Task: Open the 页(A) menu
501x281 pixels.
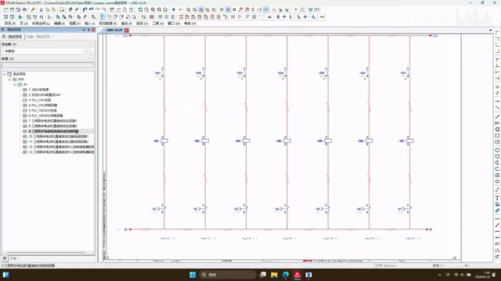Action: click(x=24, y=23)
